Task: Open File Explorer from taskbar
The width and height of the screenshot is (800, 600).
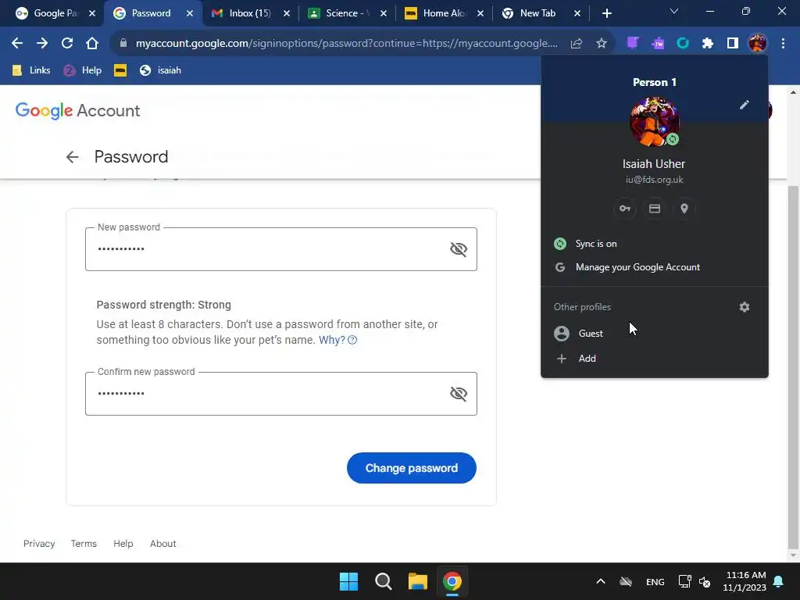Action: (x=418, y=581)
